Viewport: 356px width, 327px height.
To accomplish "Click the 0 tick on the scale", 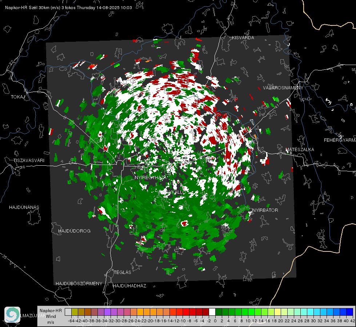I will (x=215, y=321).
